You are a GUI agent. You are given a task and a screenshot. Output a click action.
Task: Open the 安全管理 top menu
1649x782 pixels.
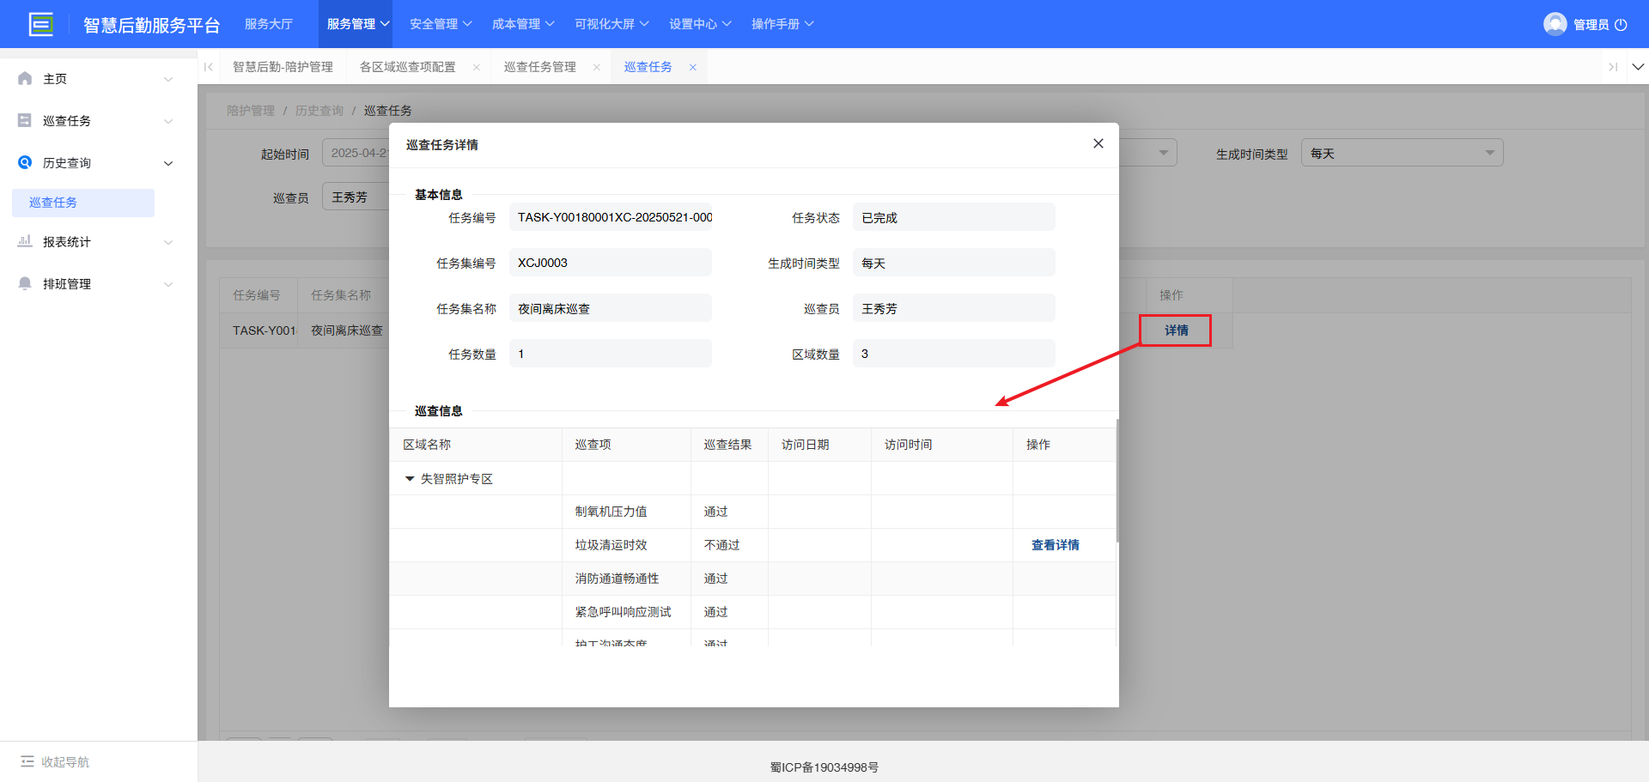pyautogui.click(x=441, y=24)
